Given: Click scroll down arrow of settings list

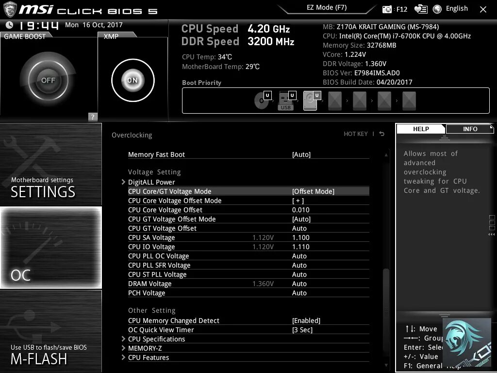Looking at the screenshot, I should 386,365.
